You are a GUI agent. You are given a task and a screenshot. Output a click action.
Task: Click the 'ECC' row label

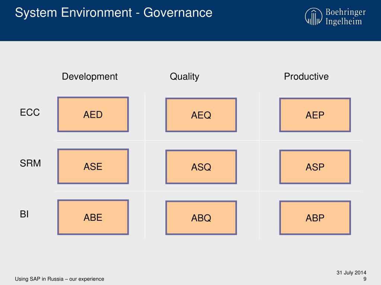[30, 112]
